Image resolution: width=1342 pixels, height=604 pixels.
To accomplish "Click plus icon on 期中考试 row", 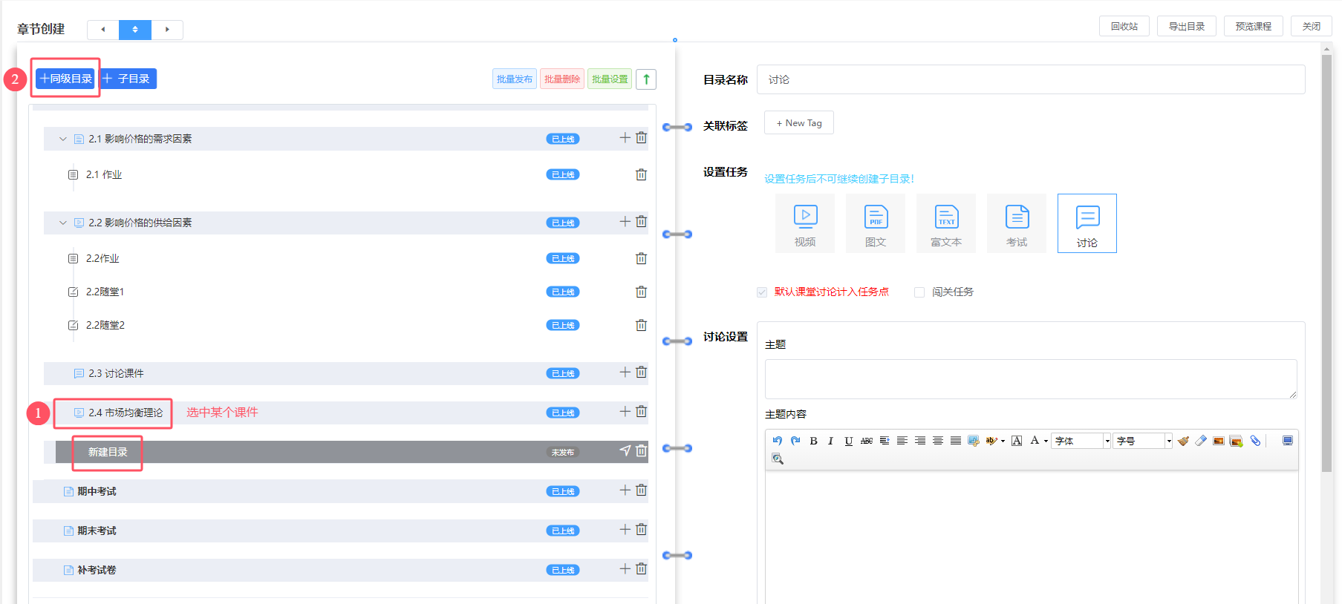I will coord(625,490).
